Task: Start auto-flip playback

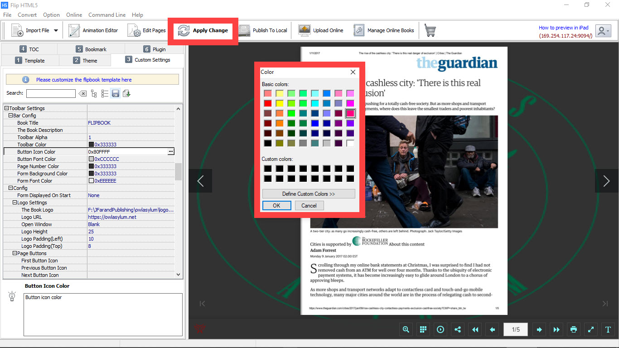Action: point(440,329)
